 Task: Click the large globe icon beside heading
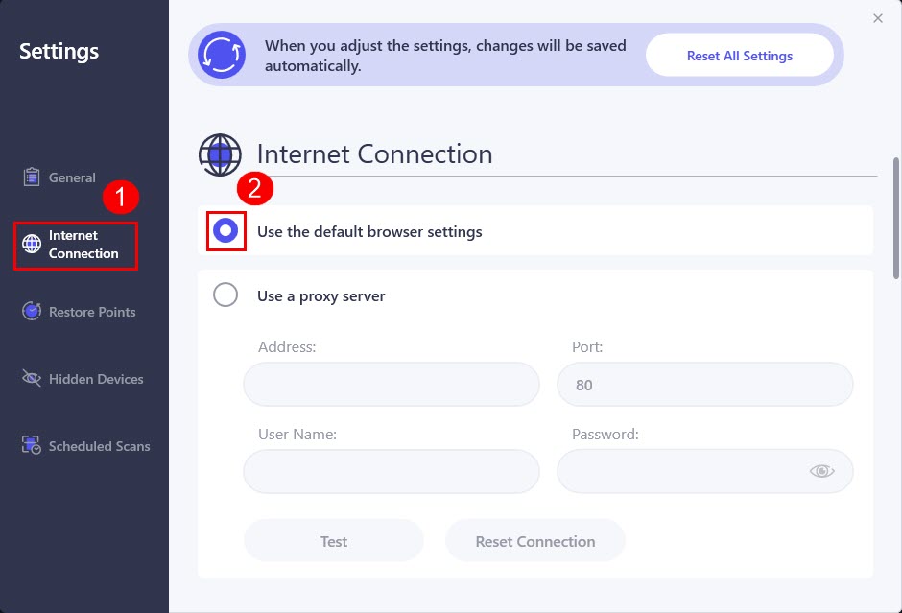pos(220,154)
